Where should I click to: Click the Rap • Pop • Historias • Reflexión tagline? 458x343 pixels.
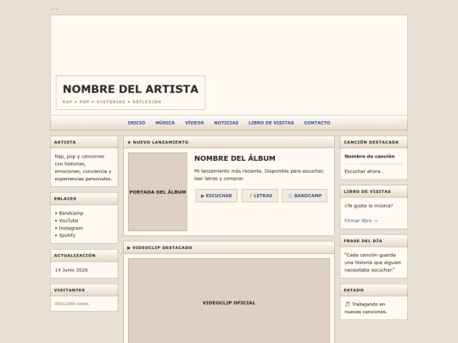coord(112,102)
